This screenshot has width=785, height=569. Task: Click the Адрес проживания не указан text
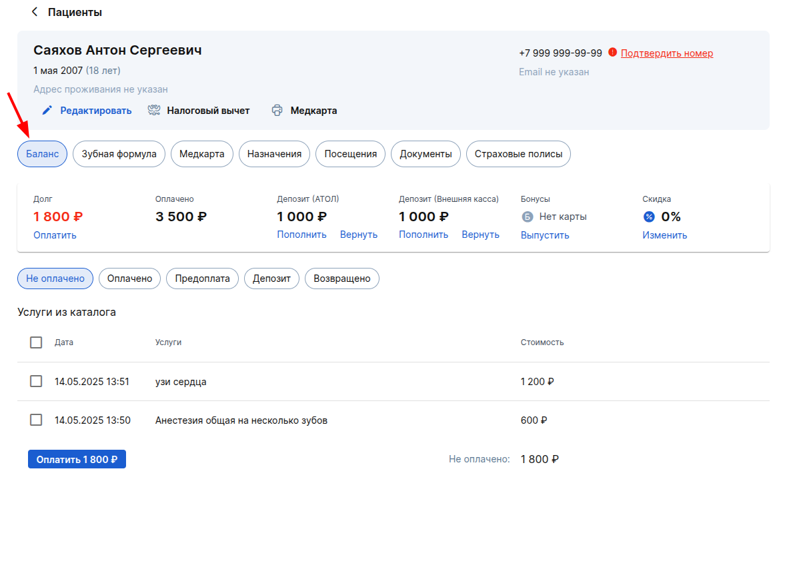(x=101, y=89)
